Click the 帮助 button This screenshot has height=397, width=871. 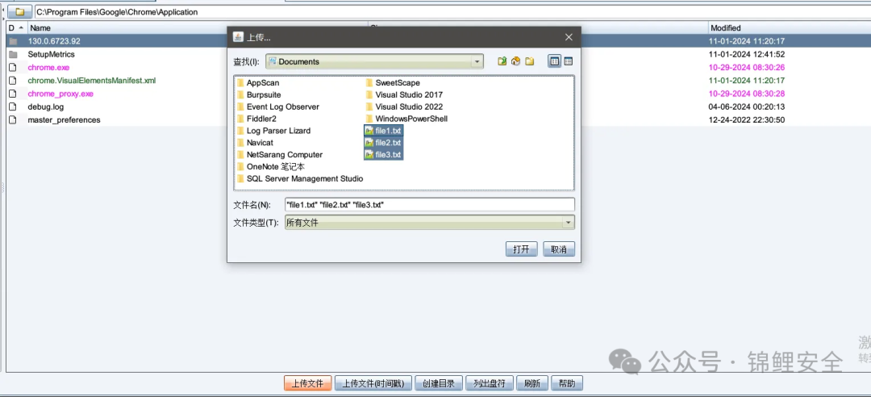click(567, 383)
